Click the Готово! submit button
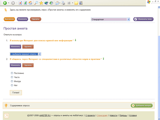 pyautogui.click(x=16, y=93)
